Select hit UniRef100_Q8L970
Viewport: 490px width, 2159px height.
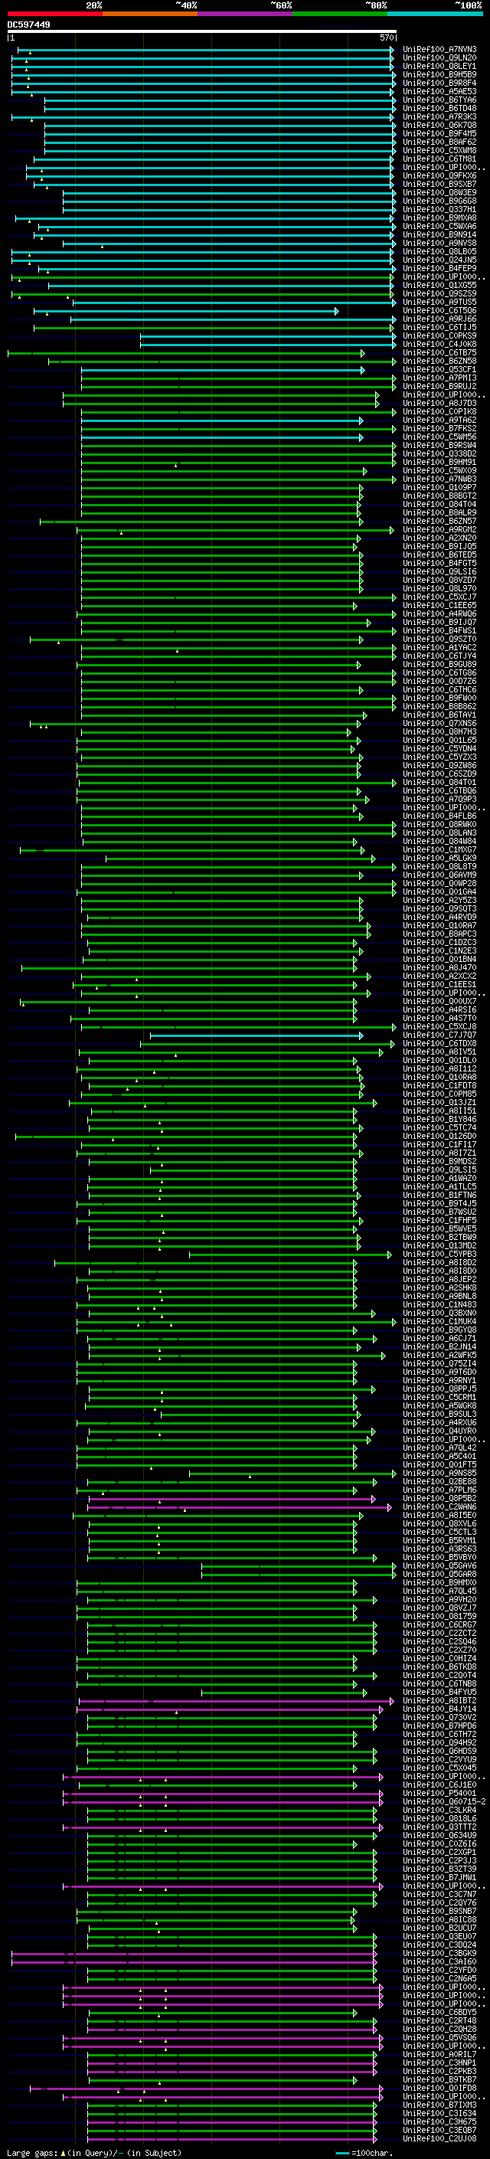pos(439,588)
